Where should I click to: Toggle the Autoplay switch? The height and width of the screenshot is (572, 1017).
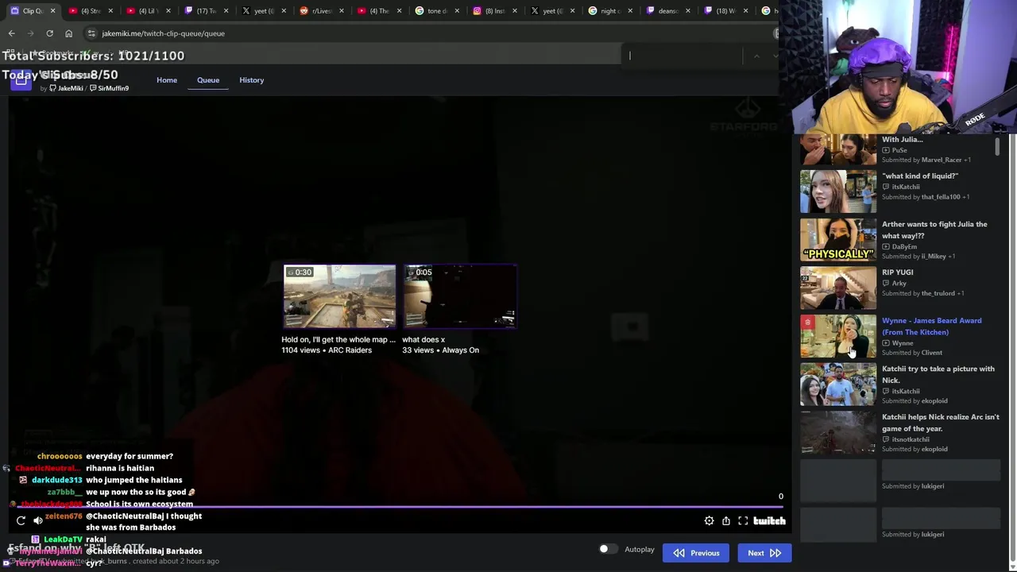click(x=607, y=549)
